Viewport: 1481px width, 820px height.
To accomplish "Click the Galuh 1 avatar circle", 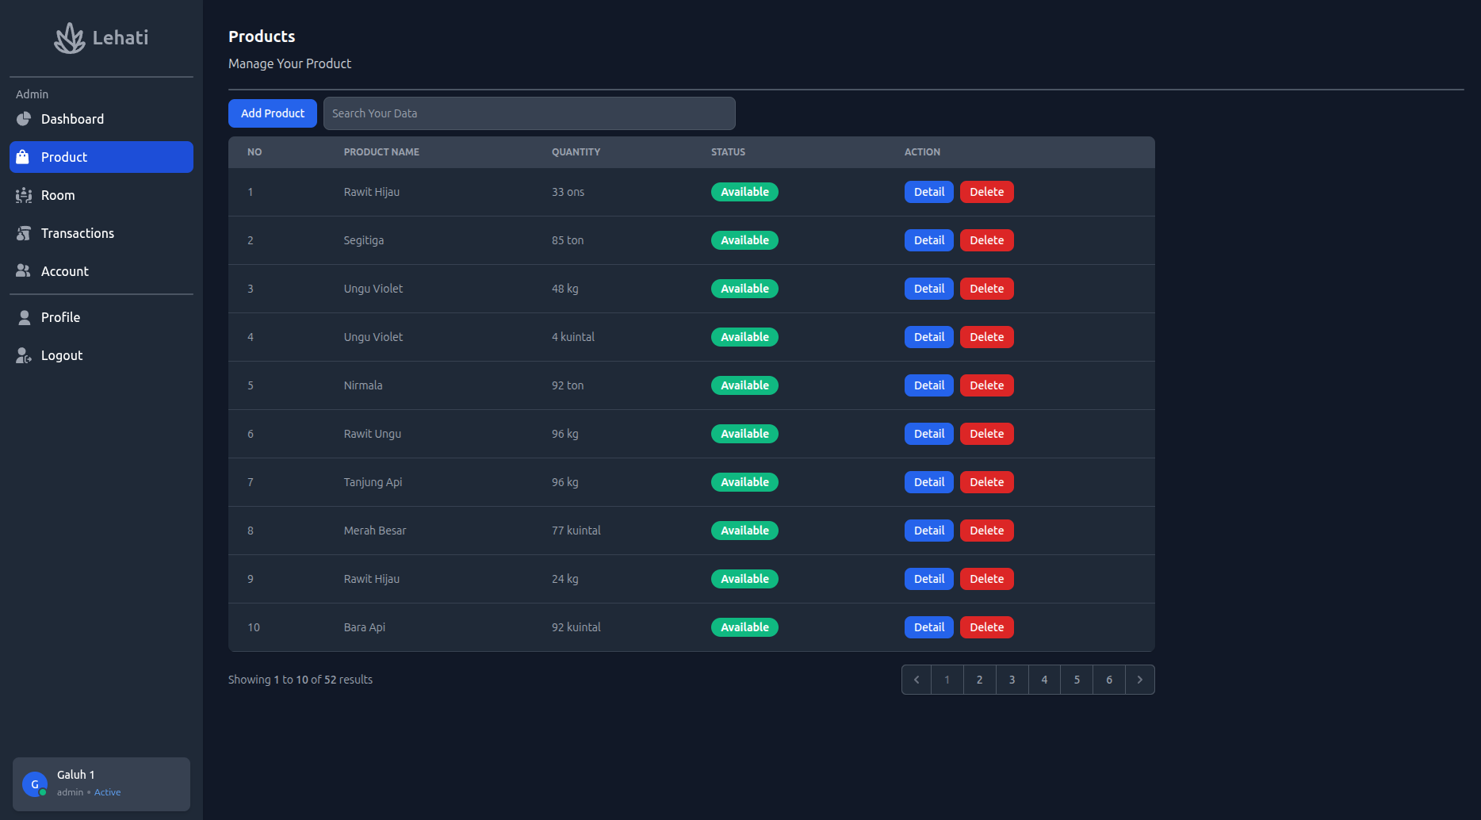I will click(x=35, y=784).
